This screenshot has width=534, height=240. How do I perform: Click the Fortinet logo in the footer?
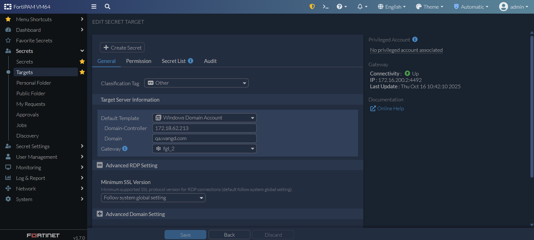click(x=43, y=236)
